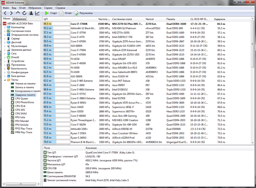
Task: Click the Результаты button in toolbar
Action: tap(84, 13)
